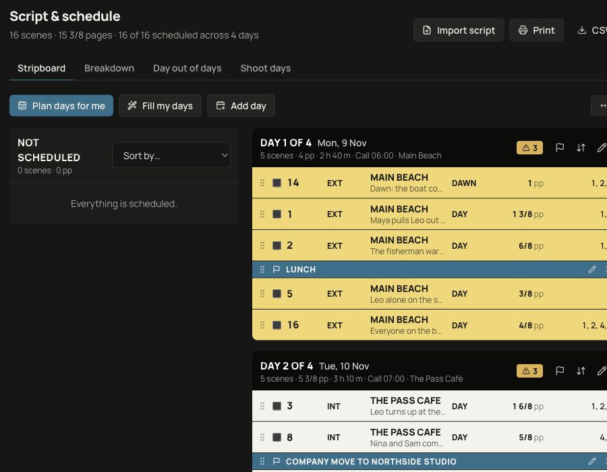607x472 pixels.
Task: Open scene 14 'Dawn: the boat co...' description
Action: 406,189
